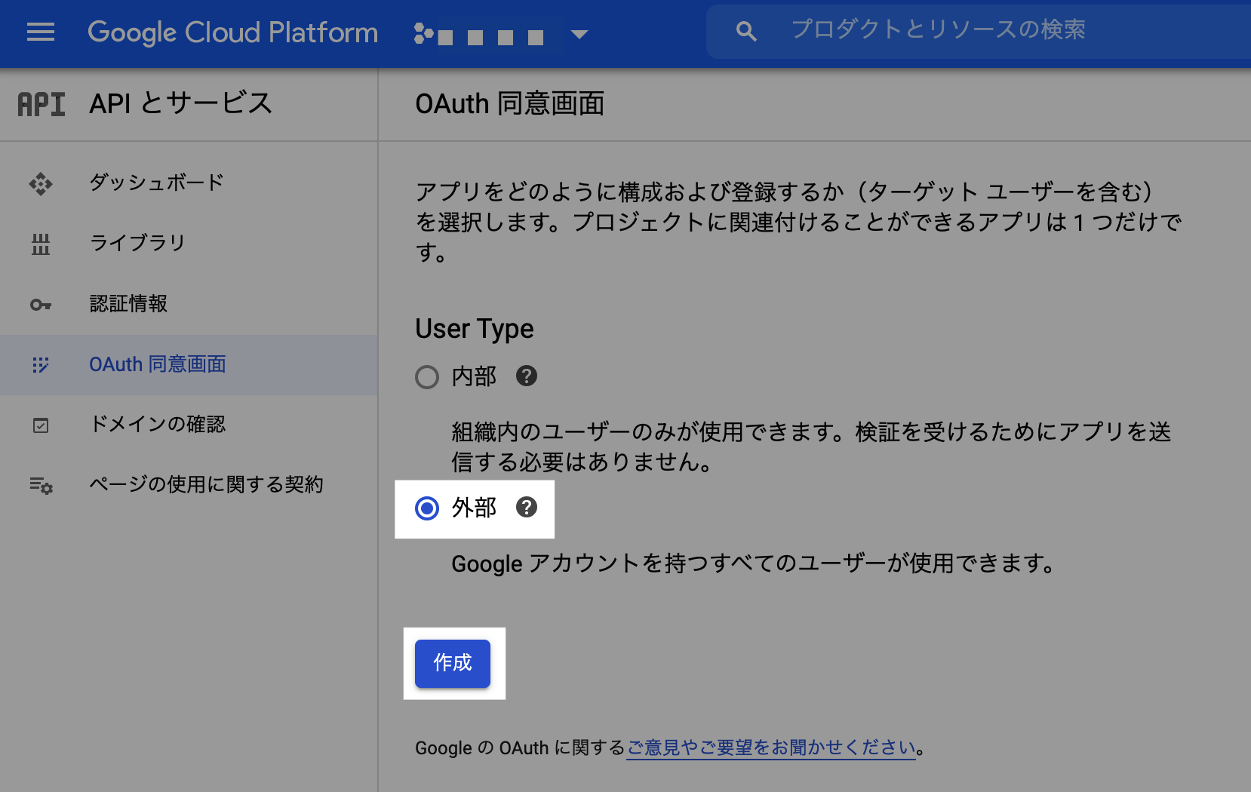This screenshot has height=792, width=1251.
Task: Click the project hexagon dots icon
Action: pyautogui.click(x=424, y=34)
